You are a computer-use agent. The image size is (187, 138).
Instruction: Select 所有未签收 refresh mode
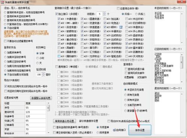125,100
